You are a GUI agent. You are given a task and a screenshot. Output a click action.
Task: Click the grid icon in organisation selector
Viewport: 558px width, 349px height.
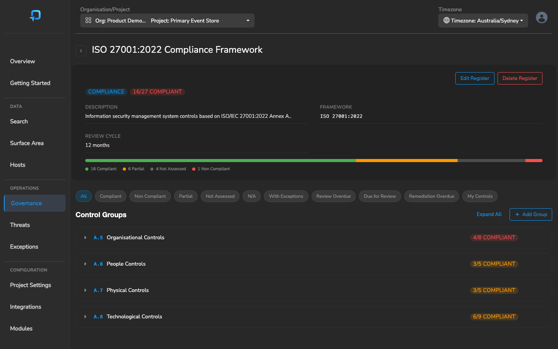tap(88, 21)
